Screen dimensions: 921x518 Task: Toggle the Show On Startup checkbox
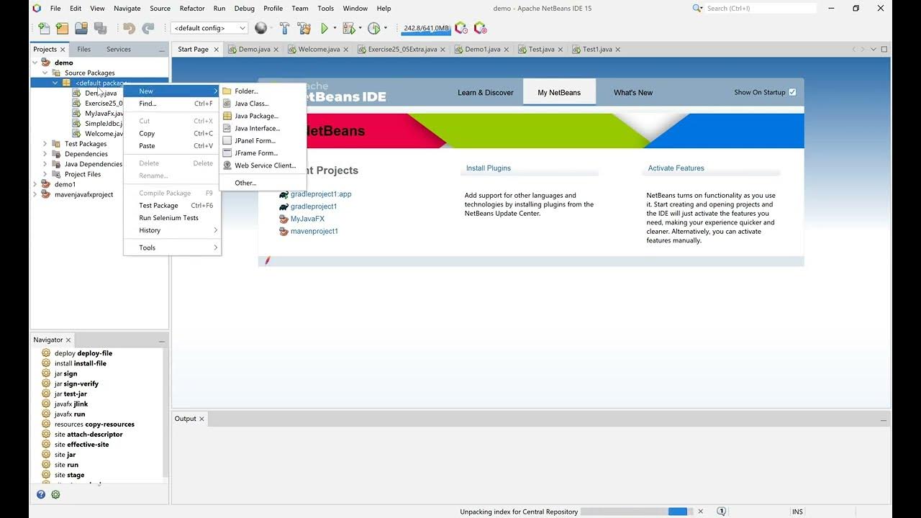tap(792, 92)
